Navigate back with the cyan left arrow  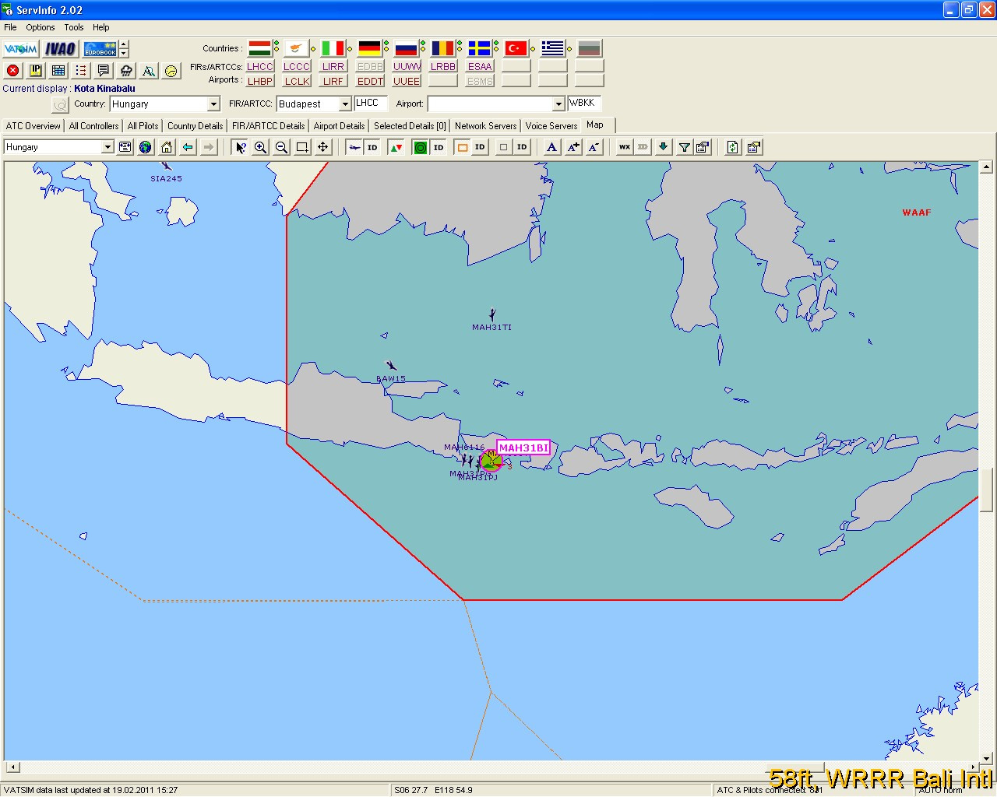(x=188, y=147)
